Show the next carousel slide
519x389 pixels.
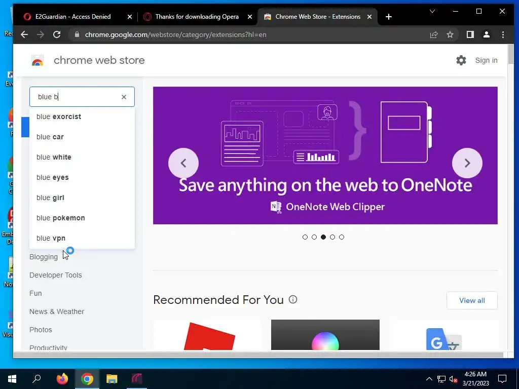tap(467, 163)
